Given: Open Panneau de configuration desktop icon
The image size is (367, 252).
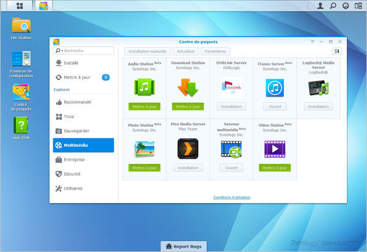Looking at the screenshot, I should [x=21, y=59].
